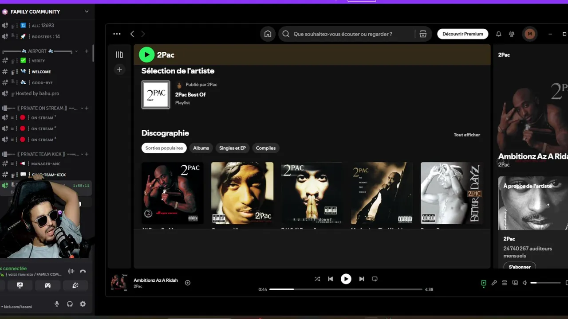The width and height of the screenshot is (568, 319).
Task: Open the notifications bell in Spotify
Action: coord(498,34)
